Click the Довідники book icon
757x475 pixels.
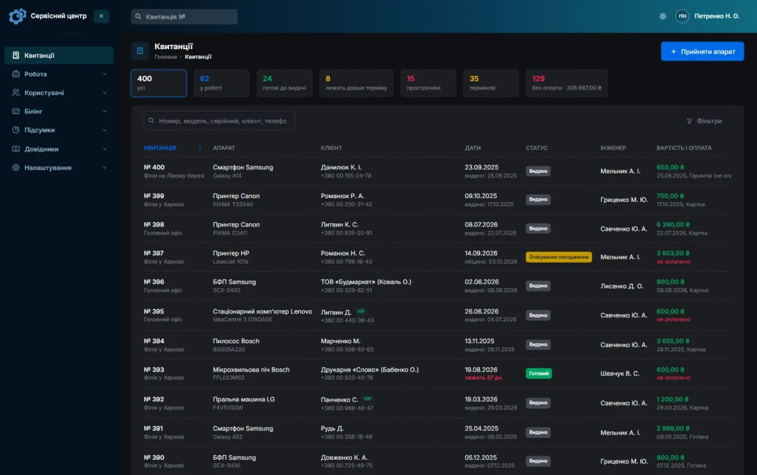pyautogui.click(x=16, y=149)
